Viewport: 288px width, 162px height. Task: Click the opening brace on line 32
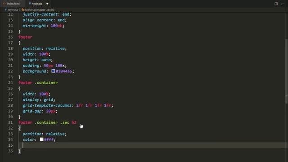19,128
